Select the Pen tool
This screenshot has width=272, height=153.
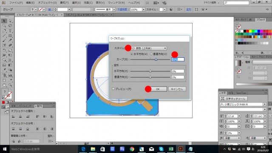(x=4, y=31)
